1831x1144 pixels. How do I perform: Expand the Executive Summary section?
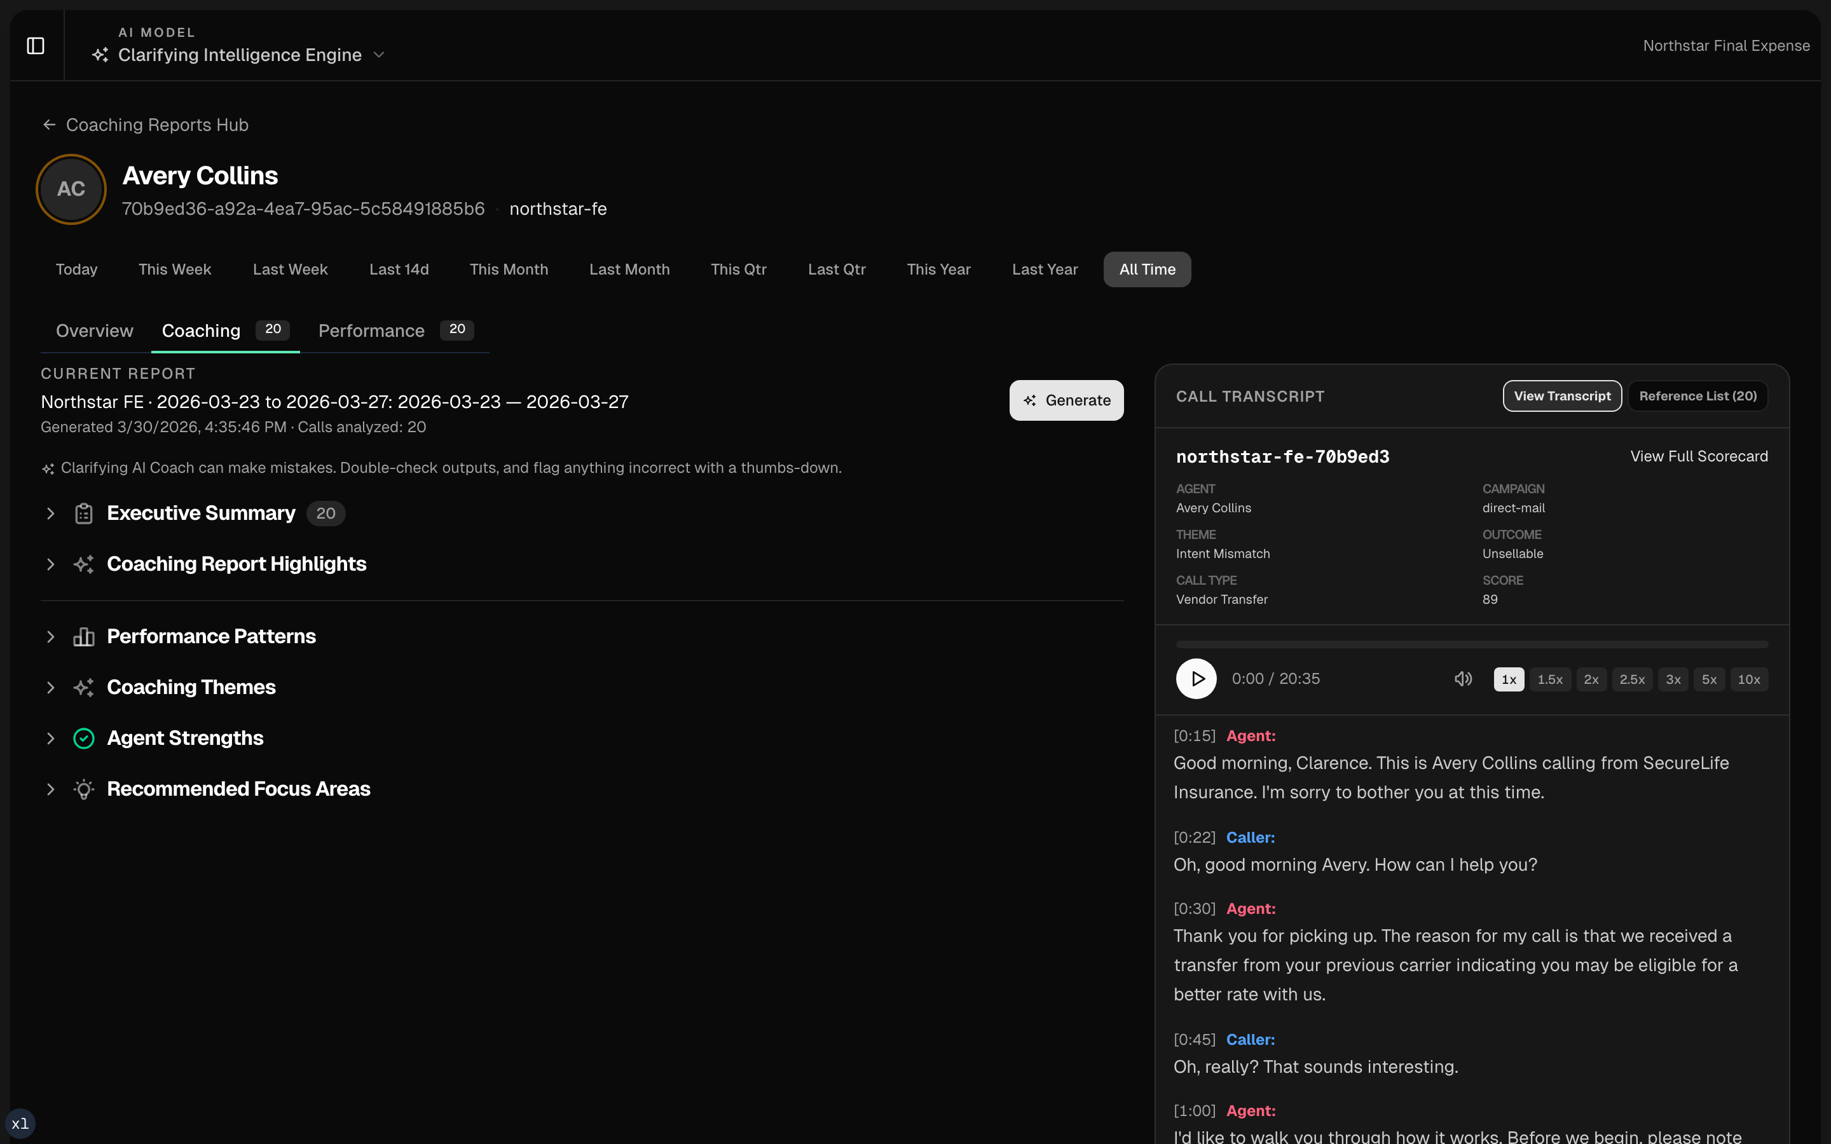(50, 513)
